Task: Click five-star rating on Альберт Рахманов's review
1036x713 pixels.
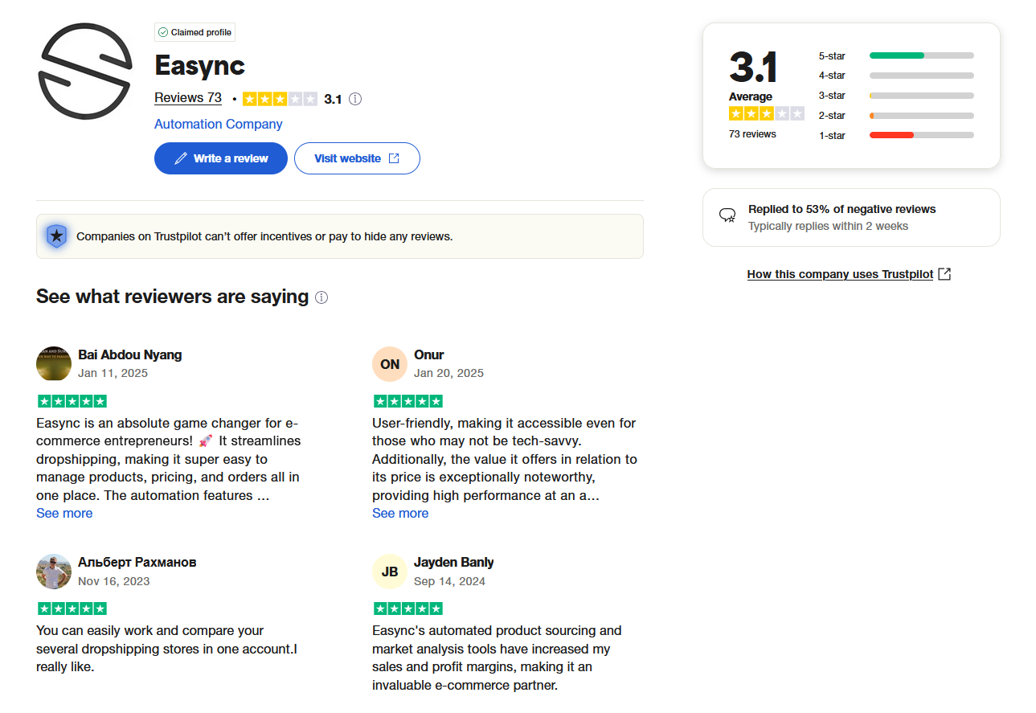Action: pyautogui.click(x=72, y=609)
